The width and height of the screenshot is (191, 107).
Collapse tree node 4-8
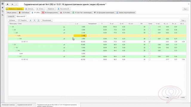pos(14,33)
